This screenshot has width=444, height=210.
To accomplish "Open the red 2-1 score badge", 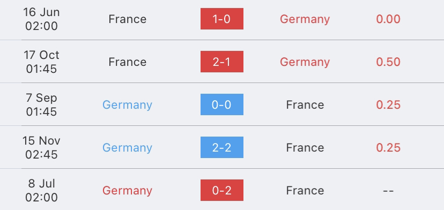I will click(221, 62).
